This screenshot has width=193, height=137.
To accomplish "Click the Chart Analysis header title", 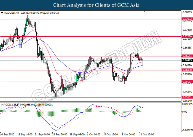I will [96, 5].
